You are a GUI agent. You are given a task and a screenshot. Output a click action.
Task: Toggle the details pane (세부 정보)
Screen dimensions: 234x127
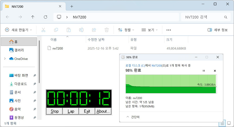tap(217, 30)
